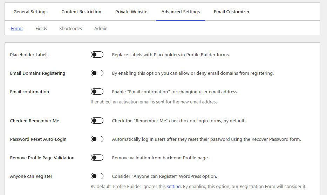
Task: Navigate to the Shortcodes sub-tab
Action: tap(70, 28)
